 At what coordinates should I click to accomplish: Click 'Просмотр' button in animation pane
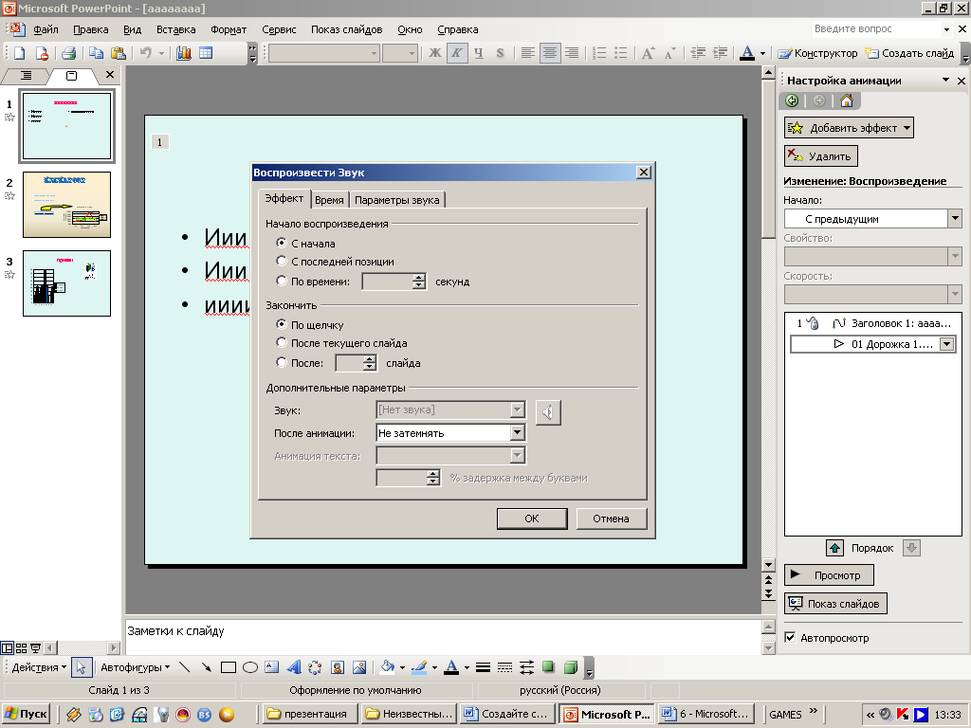coord(829,575)
